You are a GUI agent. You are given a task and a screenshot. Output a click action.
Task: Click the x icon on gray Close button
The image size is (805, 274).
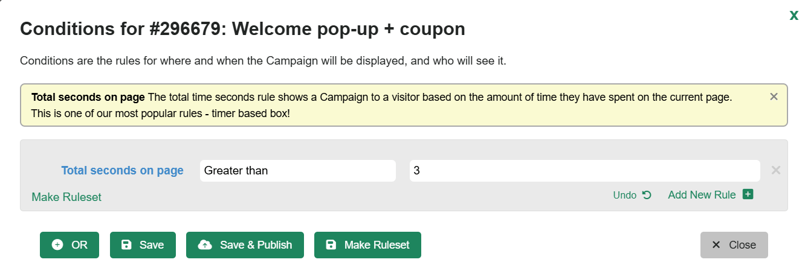pyautogui.click(x=716, y=245)
